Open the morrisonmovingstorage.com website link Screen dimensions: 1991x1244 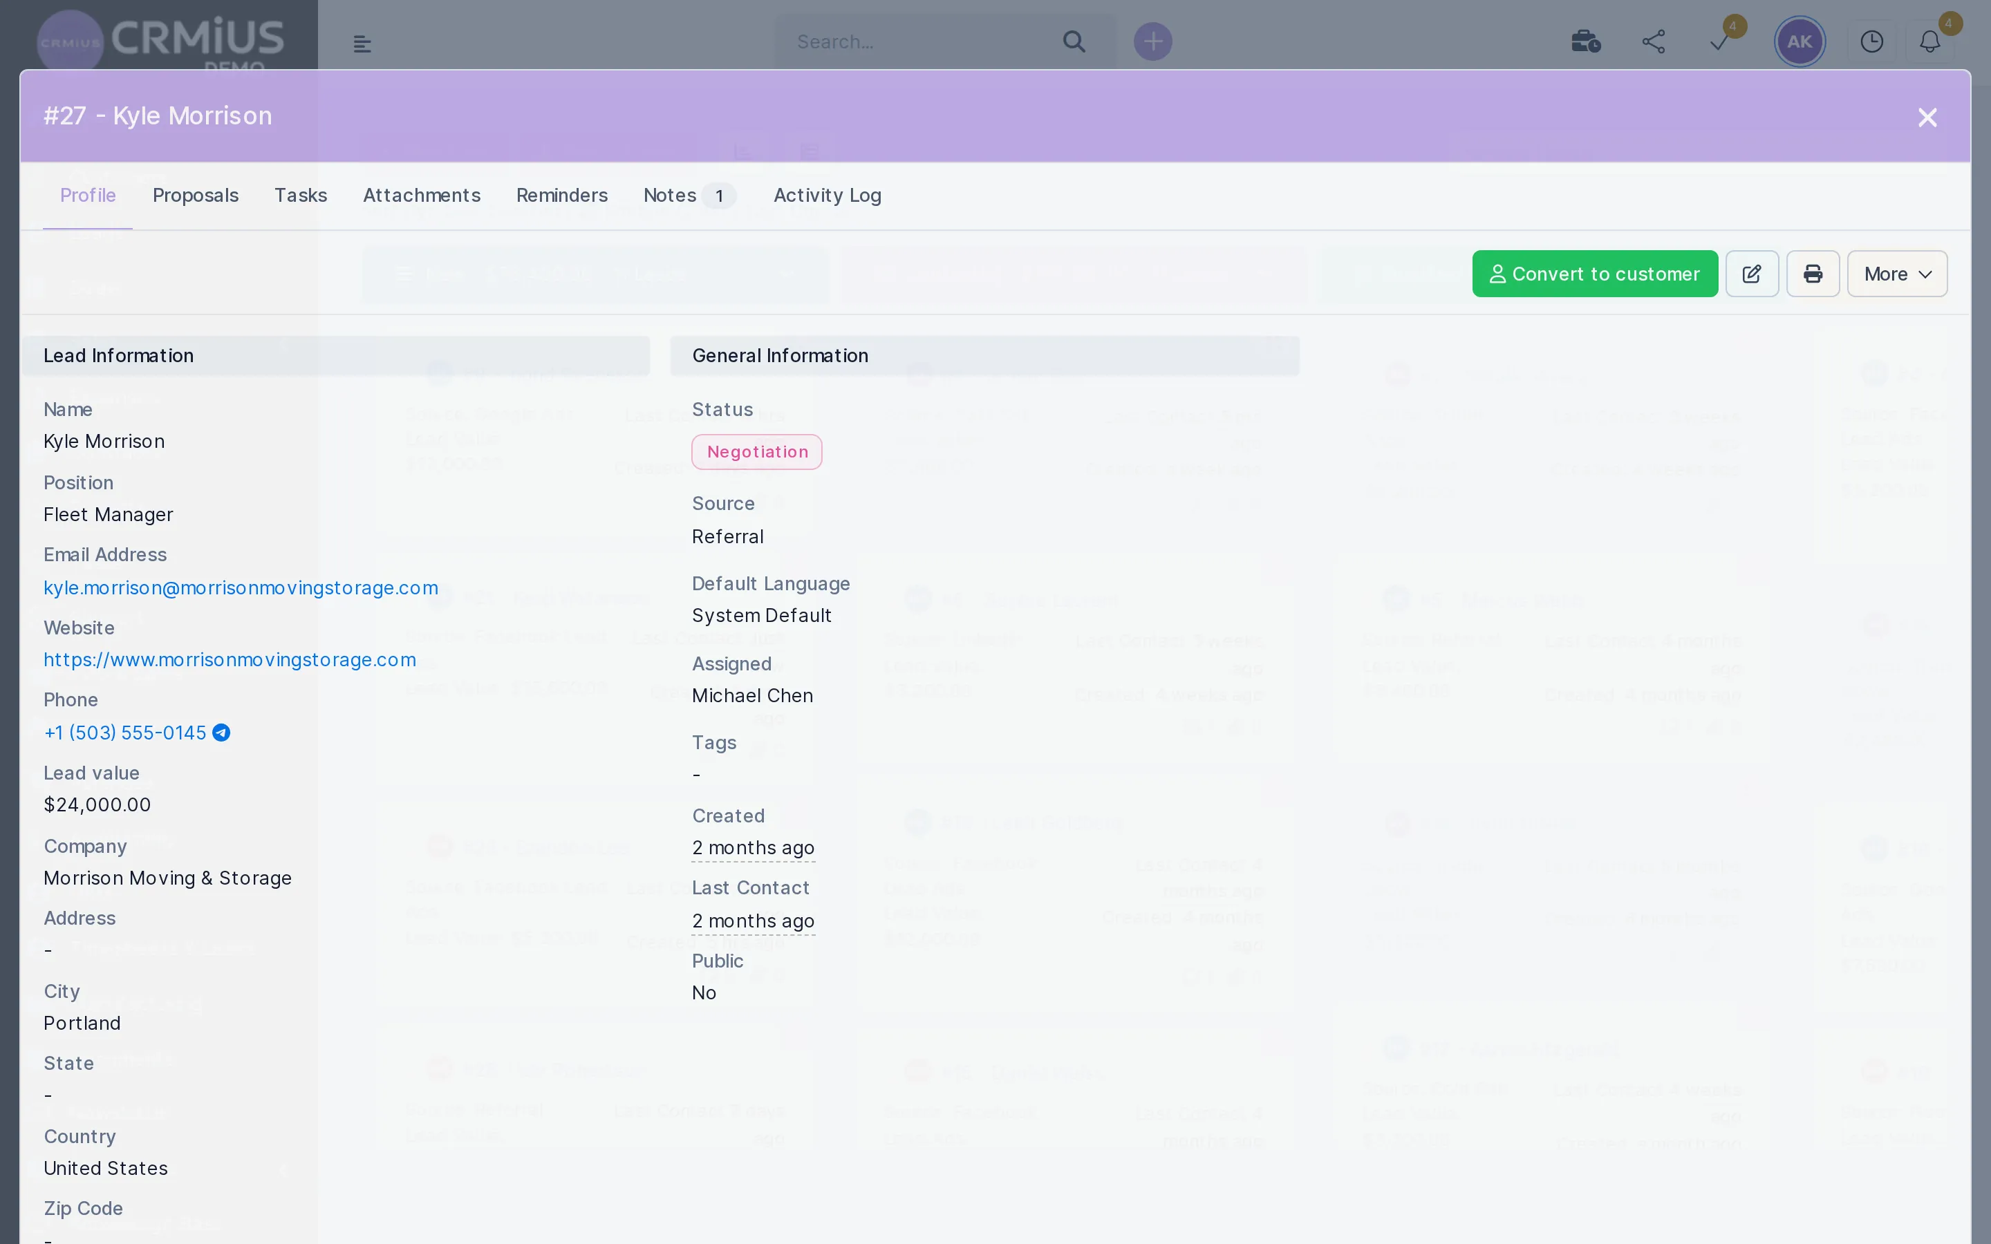pos(230,660)
